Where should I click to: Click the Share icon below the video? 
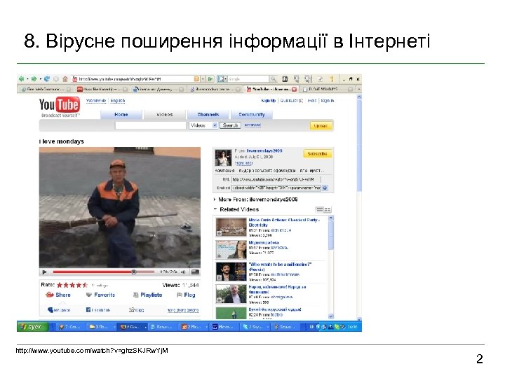tap(49, 295)
